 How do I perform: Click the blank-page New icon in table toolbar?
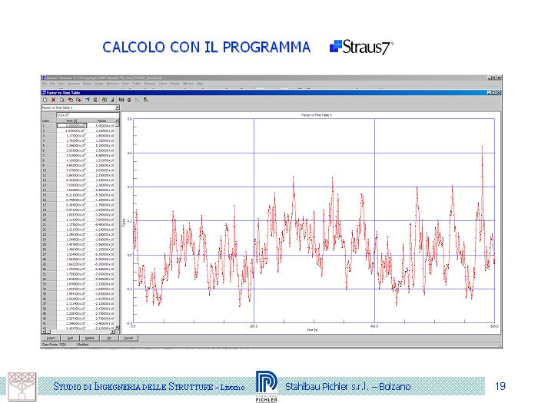(x=45, y=100)
